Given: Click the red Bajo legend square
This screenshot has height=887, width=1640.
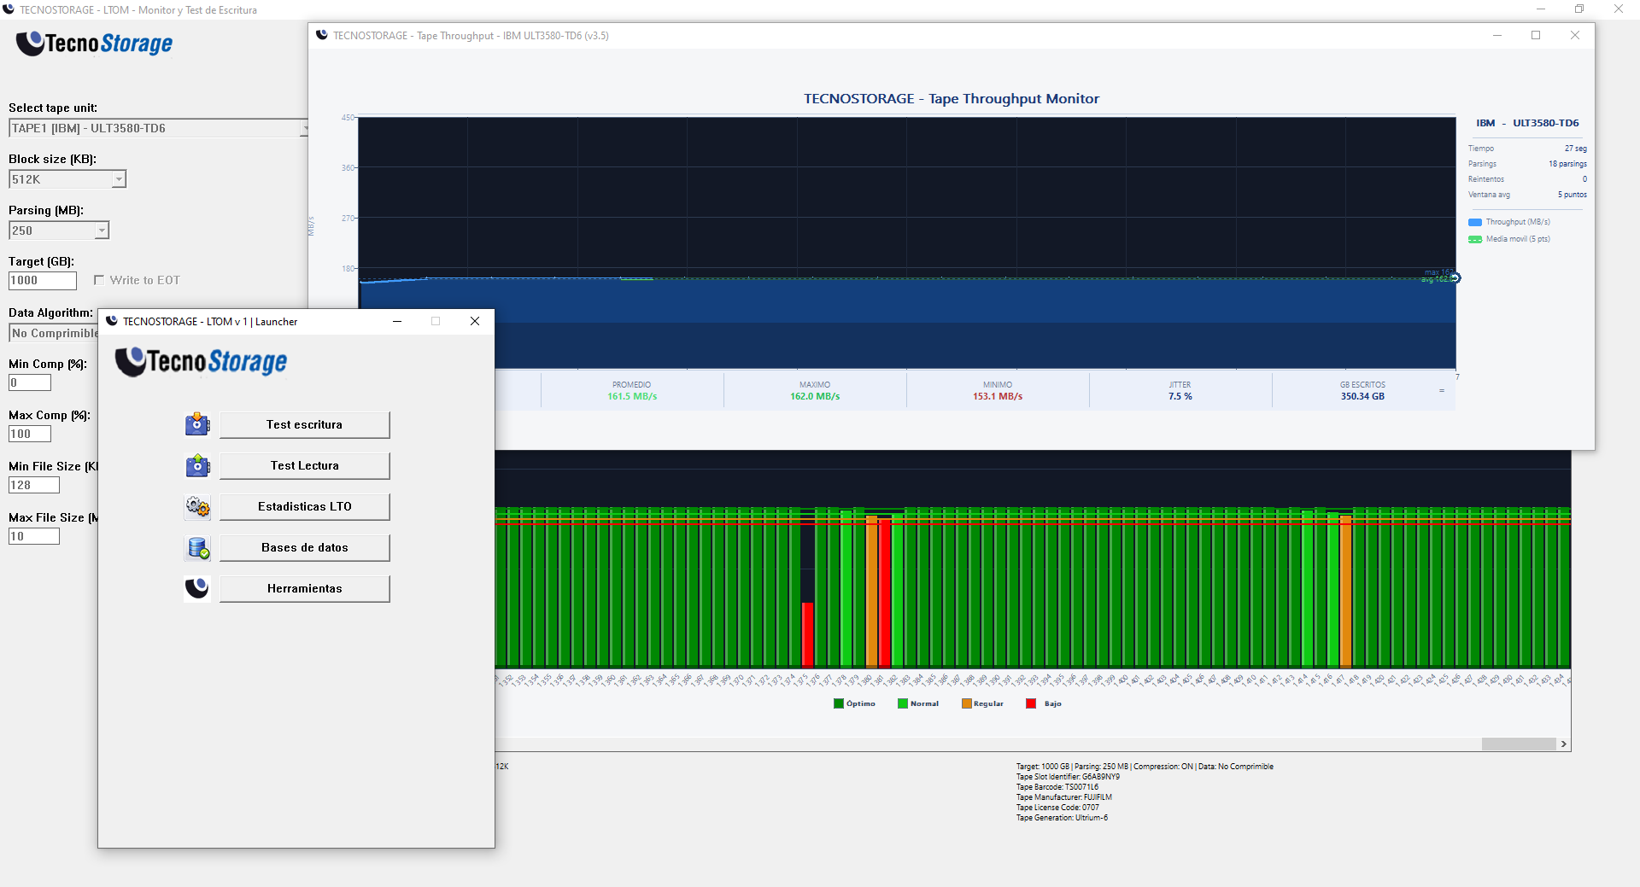Looking at the screenshot, I should pos(1031,703).
